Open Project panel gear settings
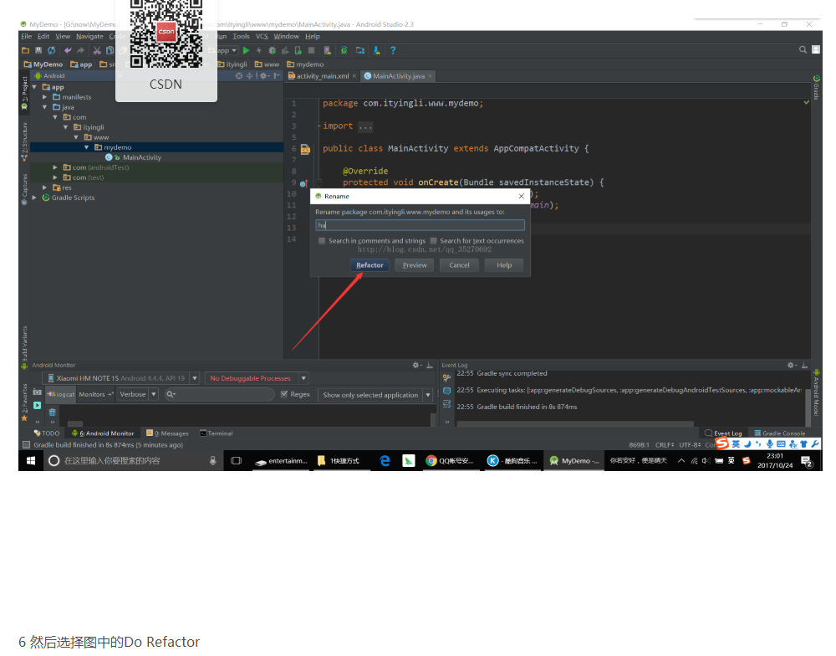The width and height of the screenshot is (836, 656). tap(264, 76)
